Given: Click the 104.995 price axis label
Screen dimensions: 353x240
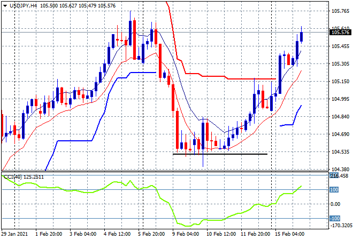Looking at the screenshot, I should [x=340, y=99].
